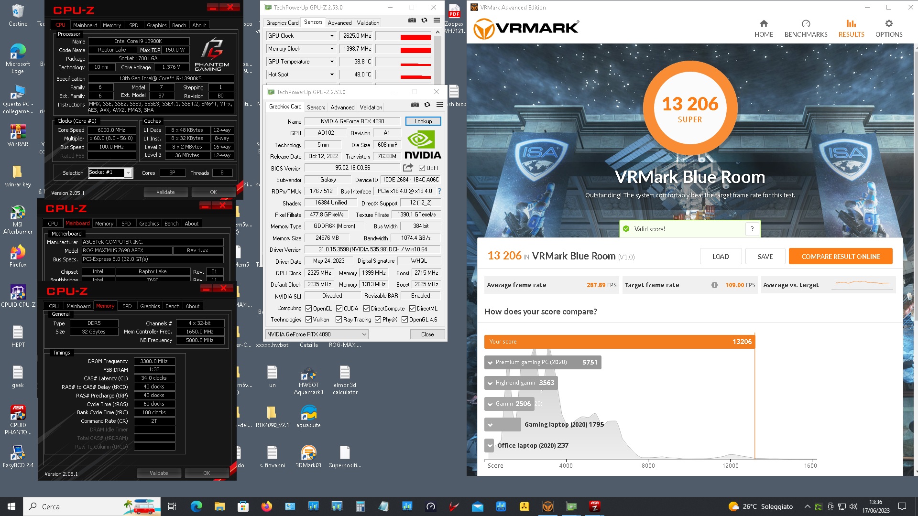This screenshot has width=918, height=516.
Task: Open HWBOT Aquamark3 desktop icon
Action: pos(308,381)
